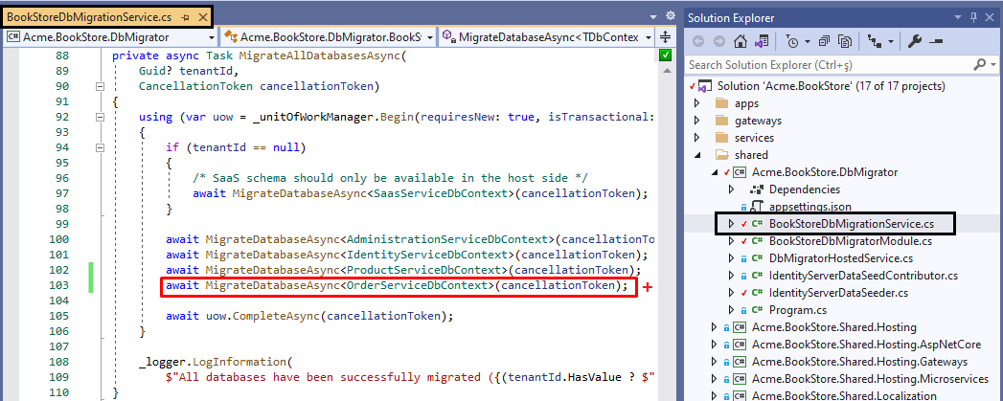Click SaasServiceDbContext in line 97
Image resolution: width=1003 pixels, height=401 pixels.
point(441,193)
